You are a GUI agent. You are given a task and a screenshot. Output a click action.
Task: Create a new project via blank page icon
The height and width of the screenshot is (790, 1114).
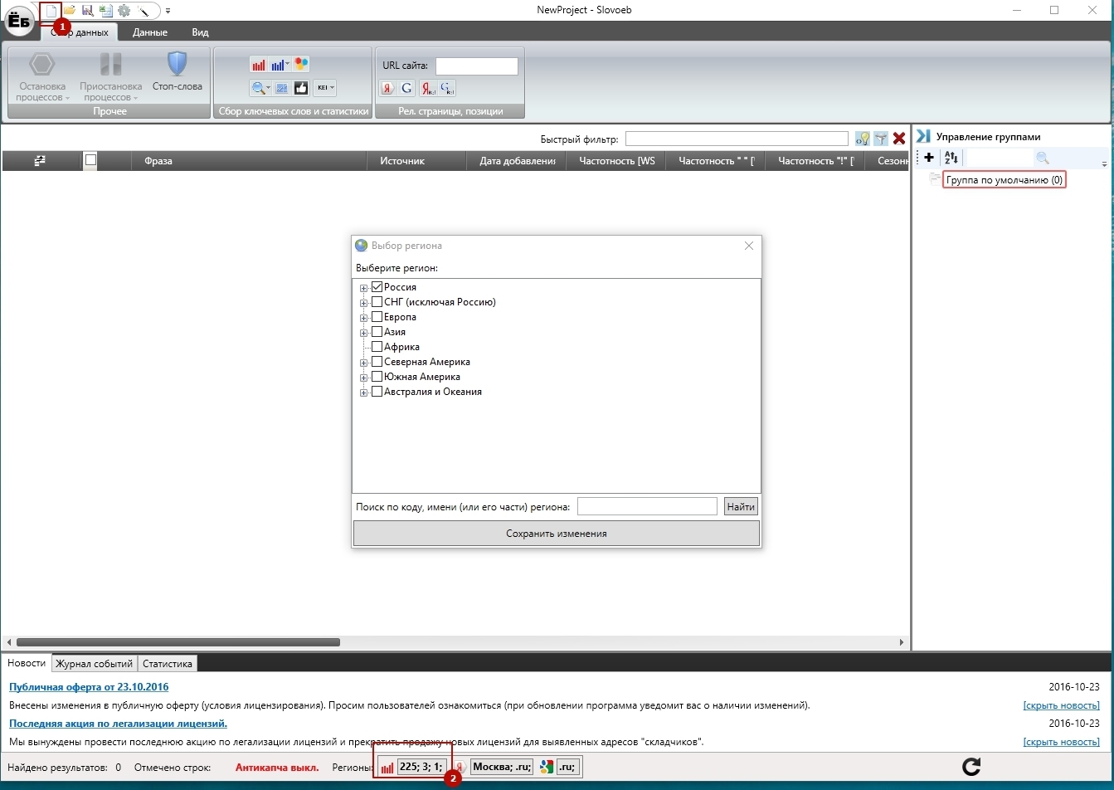coord(52,11)
